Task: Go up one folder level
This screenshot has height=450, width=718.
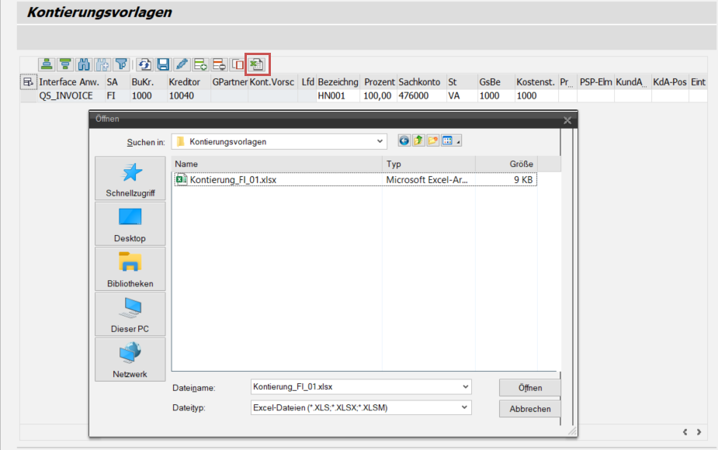Action: (x=418, y=140)
